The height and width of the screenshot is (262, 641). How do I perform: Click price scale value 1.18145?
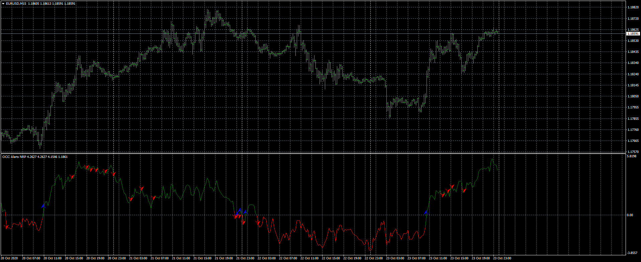[633, 85]
